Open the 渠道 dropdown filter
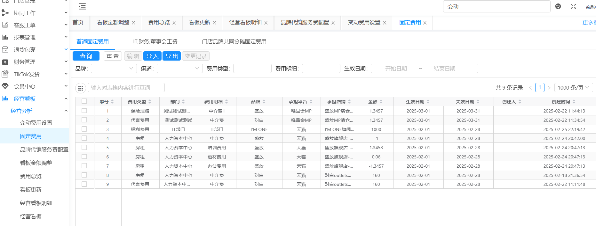The image size is (596, 226). click(179, 69)
